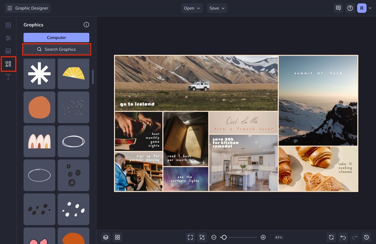This screenshot has width=376, height=244.
Task: Open the help question mark icon
Action: pyautogui.click(x=350, y=8)
